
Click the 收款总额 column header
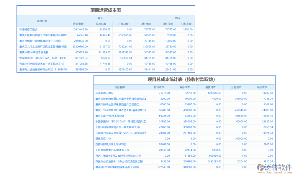(101, 24)
